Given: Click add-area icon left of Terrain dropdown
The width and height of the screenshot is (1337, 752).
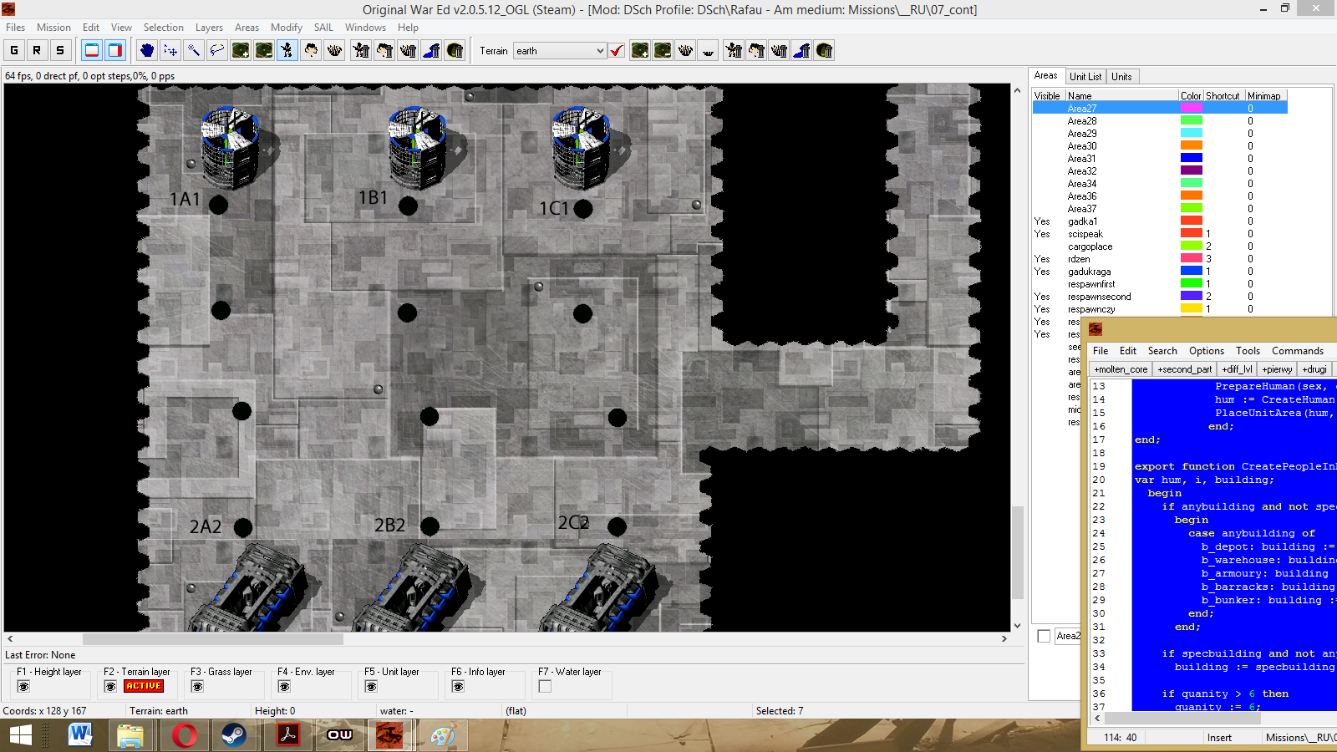Looking at the screenshot, I should [x=241, y=50].
